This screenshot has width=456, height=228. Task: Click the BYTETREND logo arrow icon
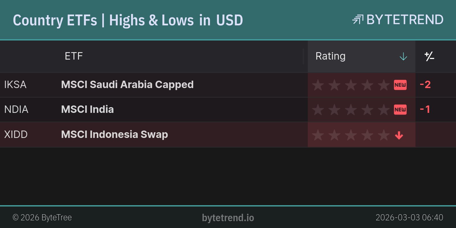tap(358, 20)
